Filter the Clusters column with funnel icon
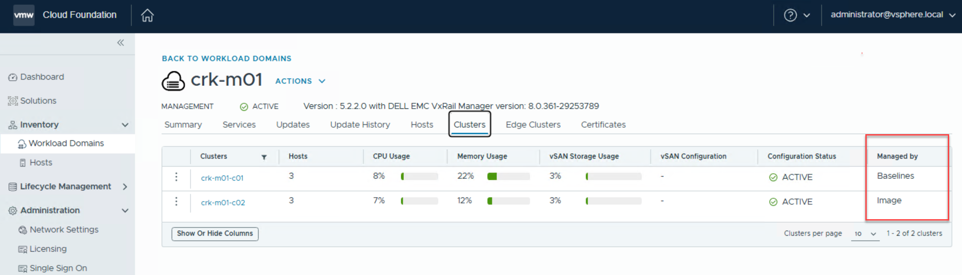The height and width of the screenshot is (275, 962). coord(264,157)
